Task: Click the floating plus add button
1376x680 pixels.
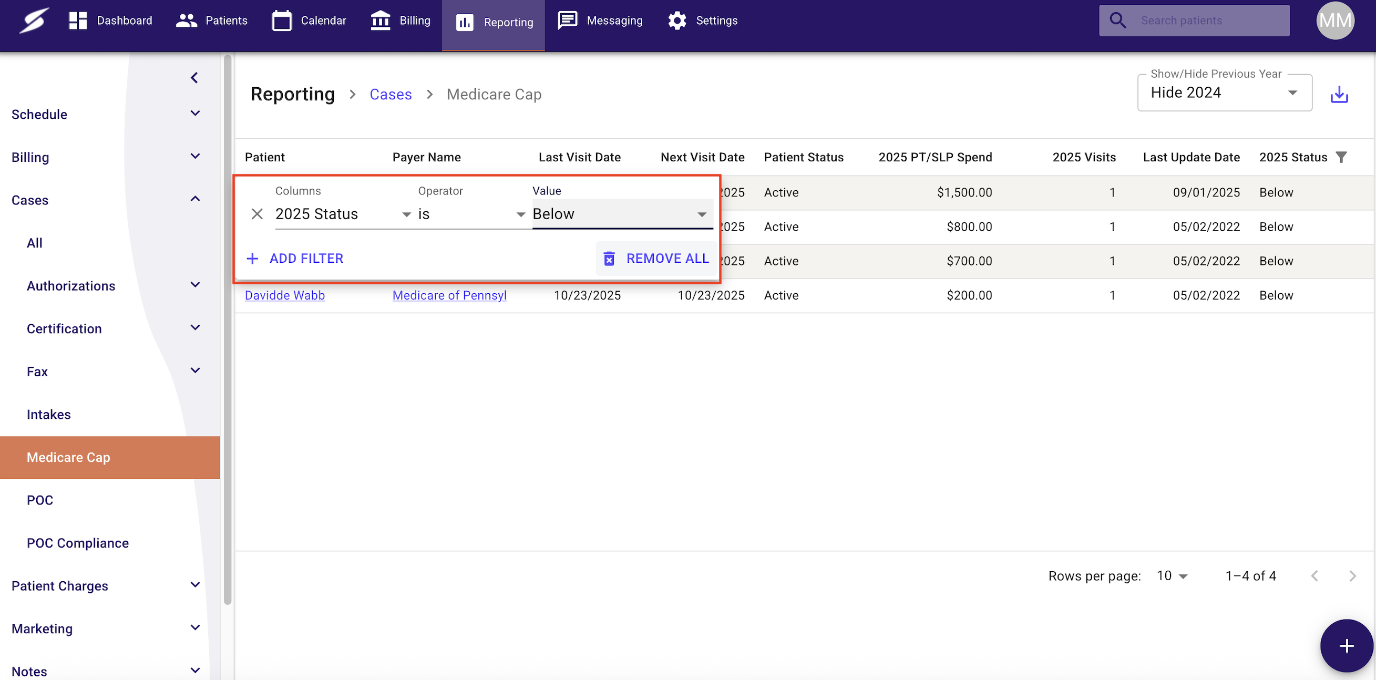Action: [1346, 645]
